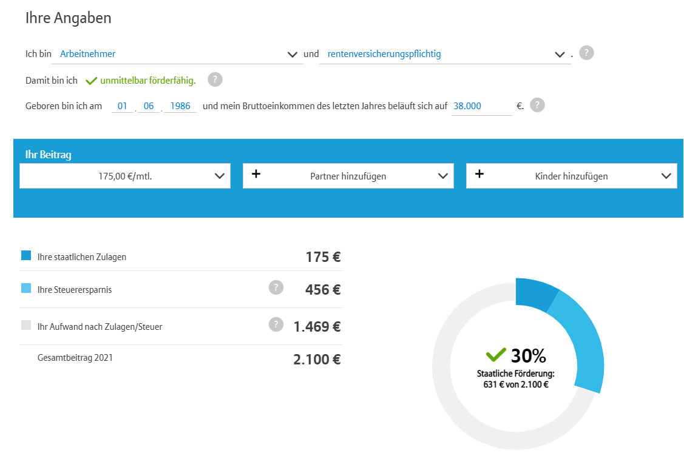Screen dimensions: 684x459
Task: Click birth day field showing 01
Action: pyautogui.click(x=122, y=106)
